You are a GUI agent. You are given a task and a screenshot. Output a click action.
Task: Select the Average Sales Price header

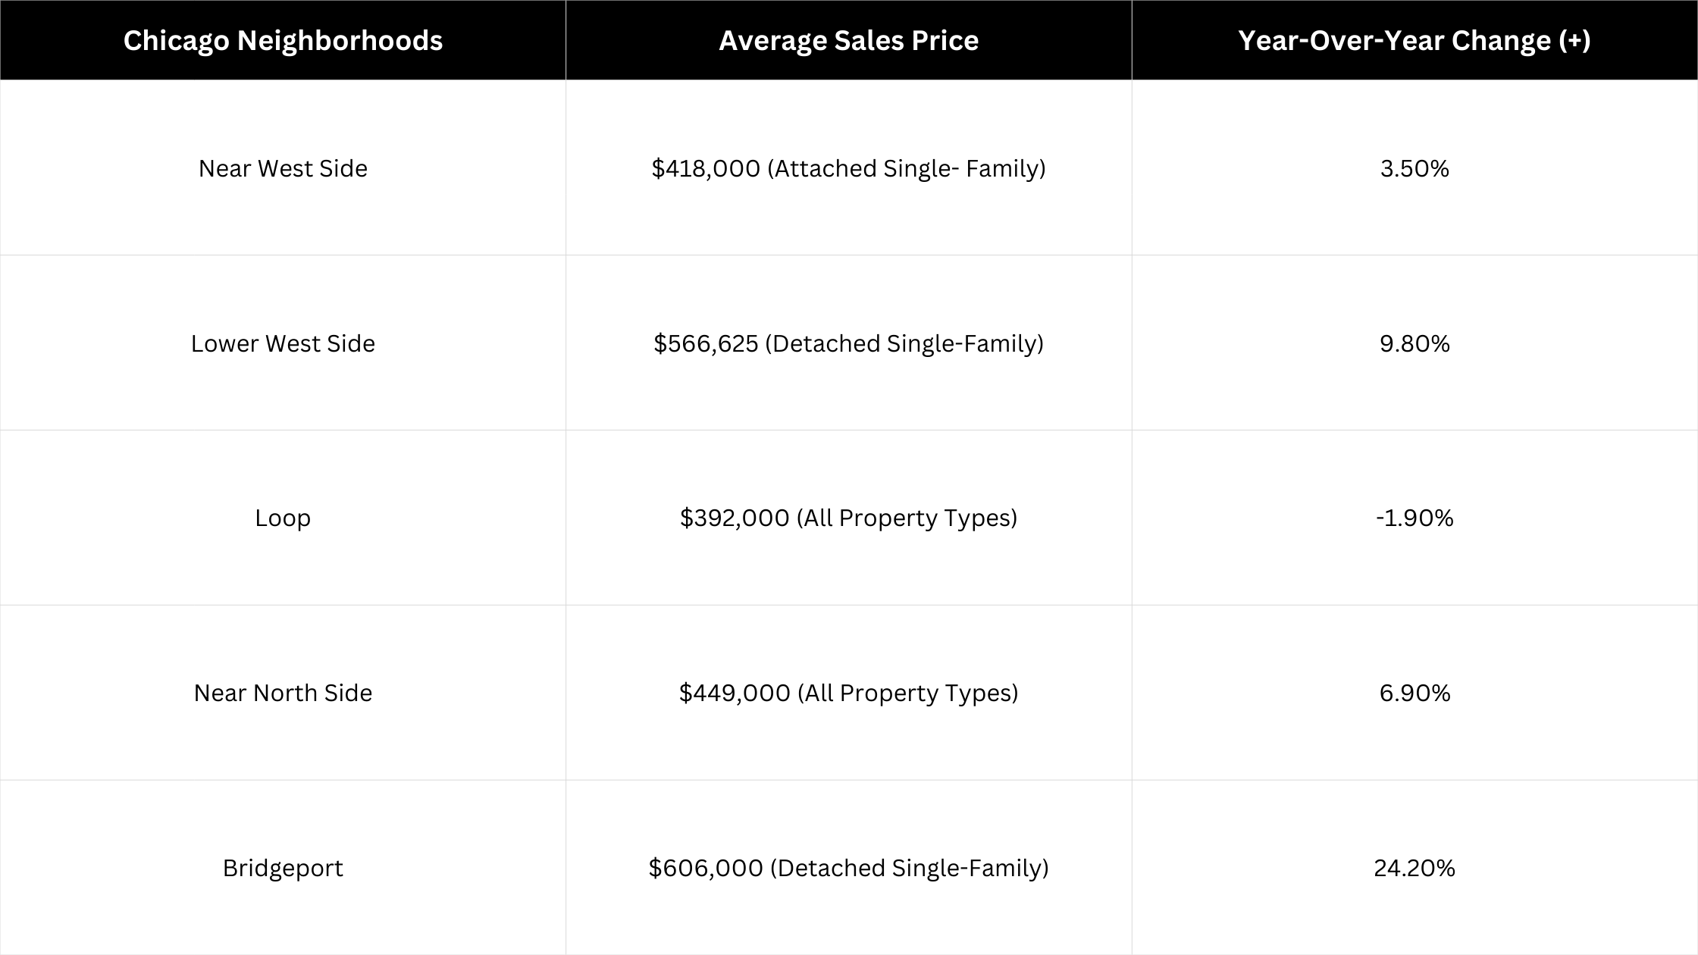849,40
